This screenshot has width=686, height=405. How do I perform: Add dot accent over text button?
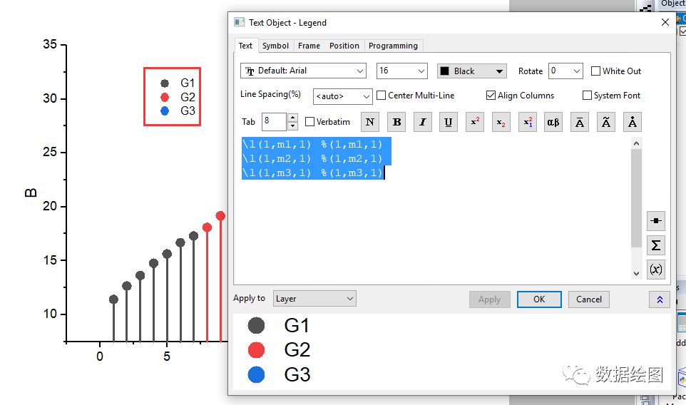pyautogui.click(x=633, y=122)
